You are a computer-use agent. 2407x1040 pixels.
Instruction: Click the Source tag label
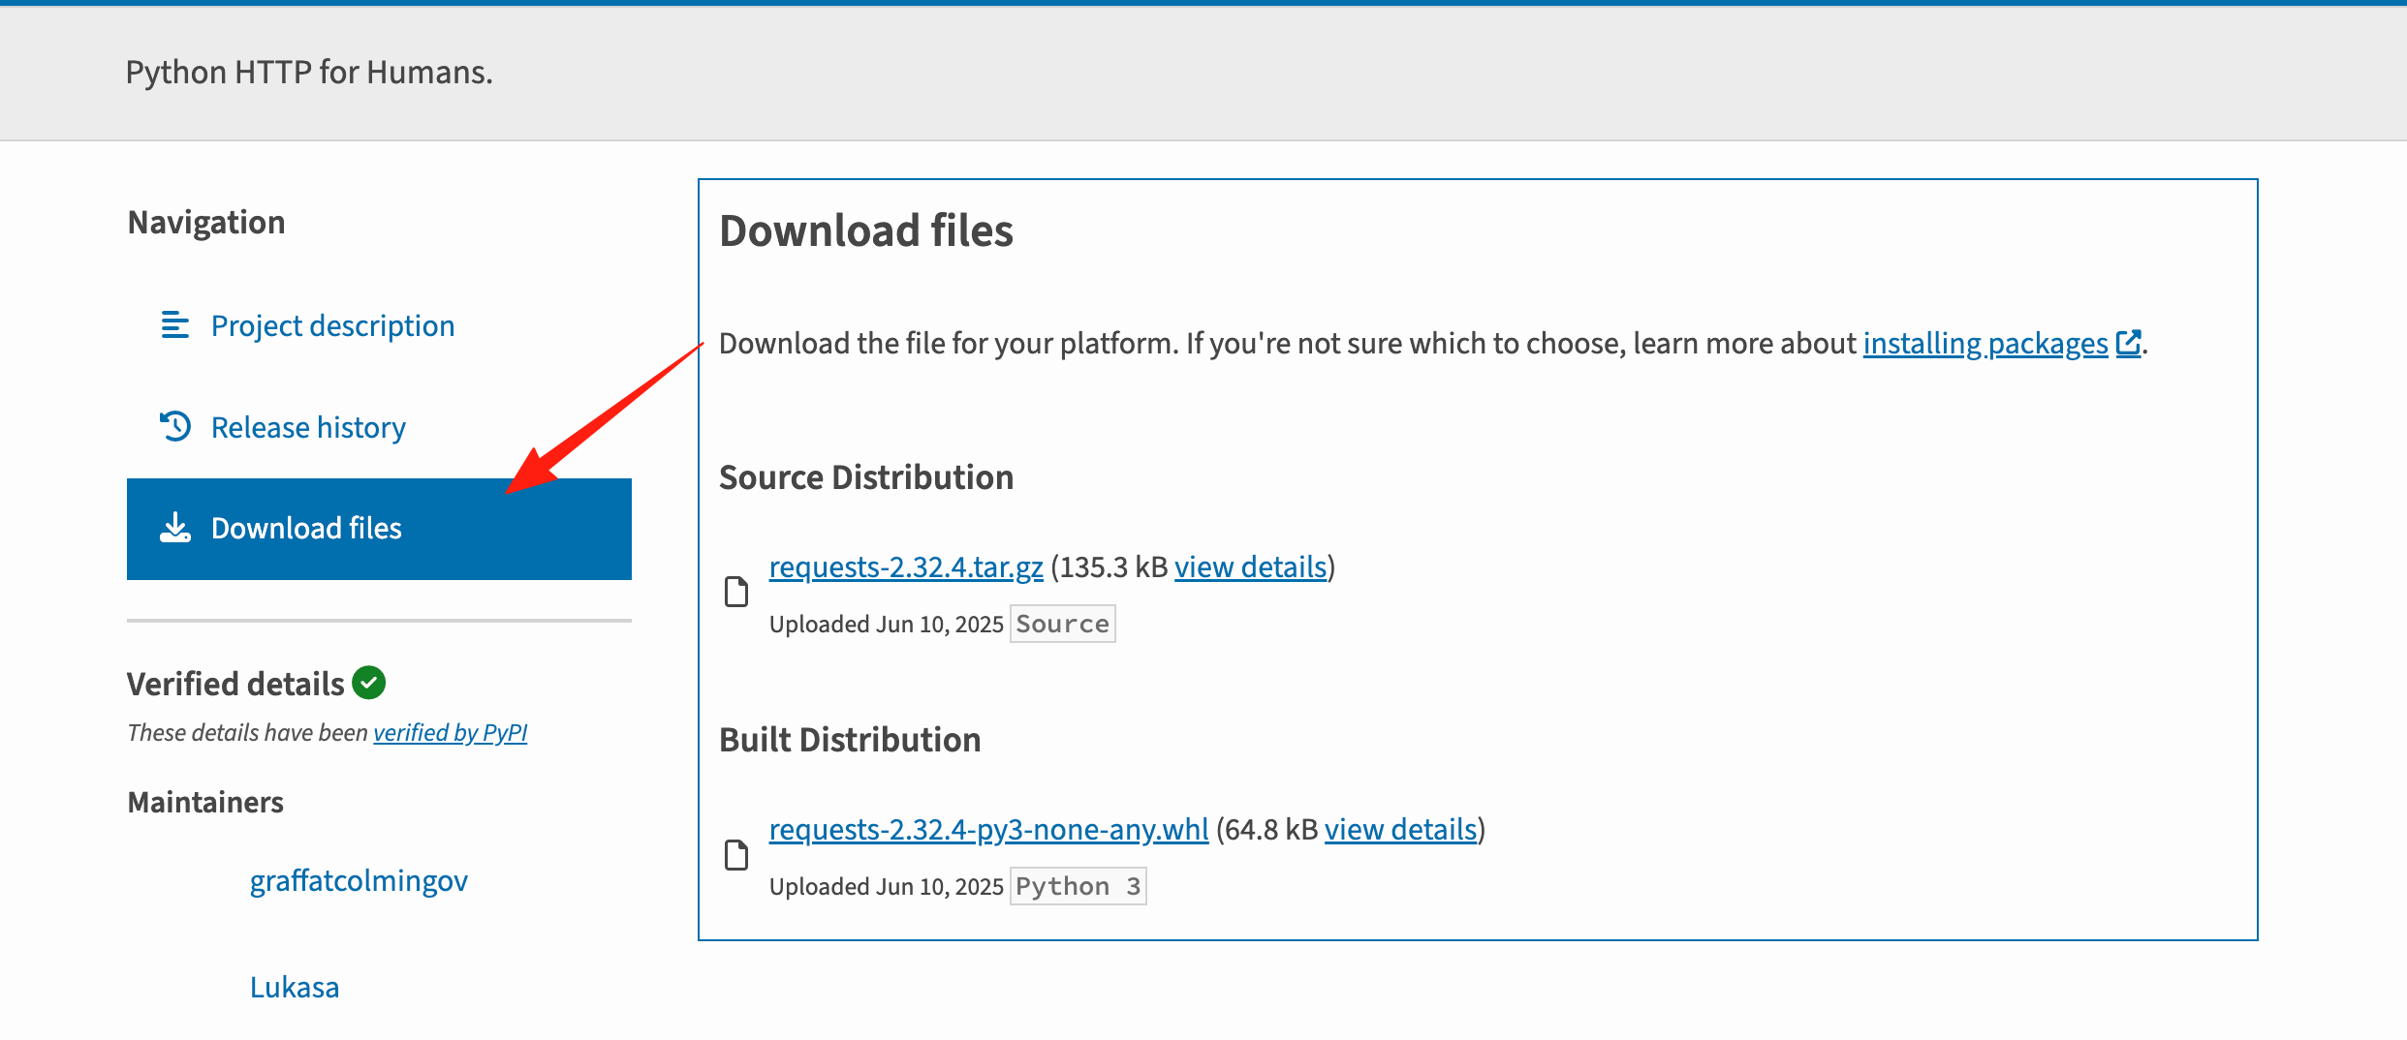pos(1062,624)
